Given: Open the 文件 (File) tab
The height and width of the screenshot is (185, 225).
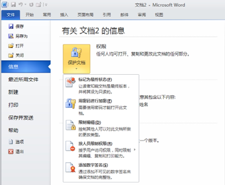Looking at the screenshot, I should [x=11, y=15].
